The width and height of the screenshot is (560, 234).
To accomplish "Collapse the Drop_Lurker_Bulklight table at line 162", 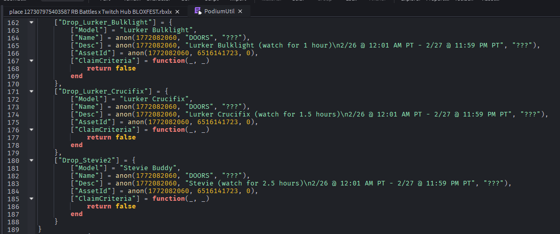I will [31, 22].
